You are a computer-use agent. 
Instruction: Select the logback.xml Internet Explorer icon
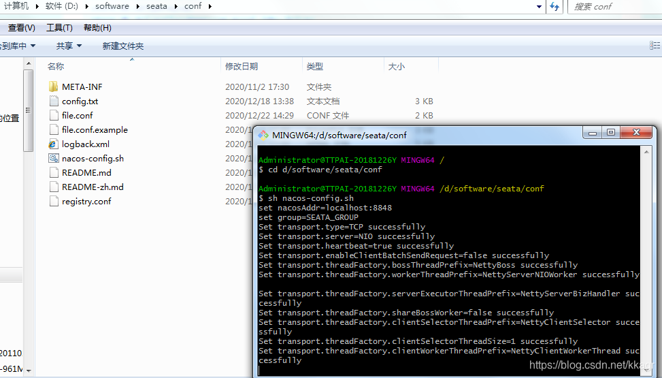(53, 144)
